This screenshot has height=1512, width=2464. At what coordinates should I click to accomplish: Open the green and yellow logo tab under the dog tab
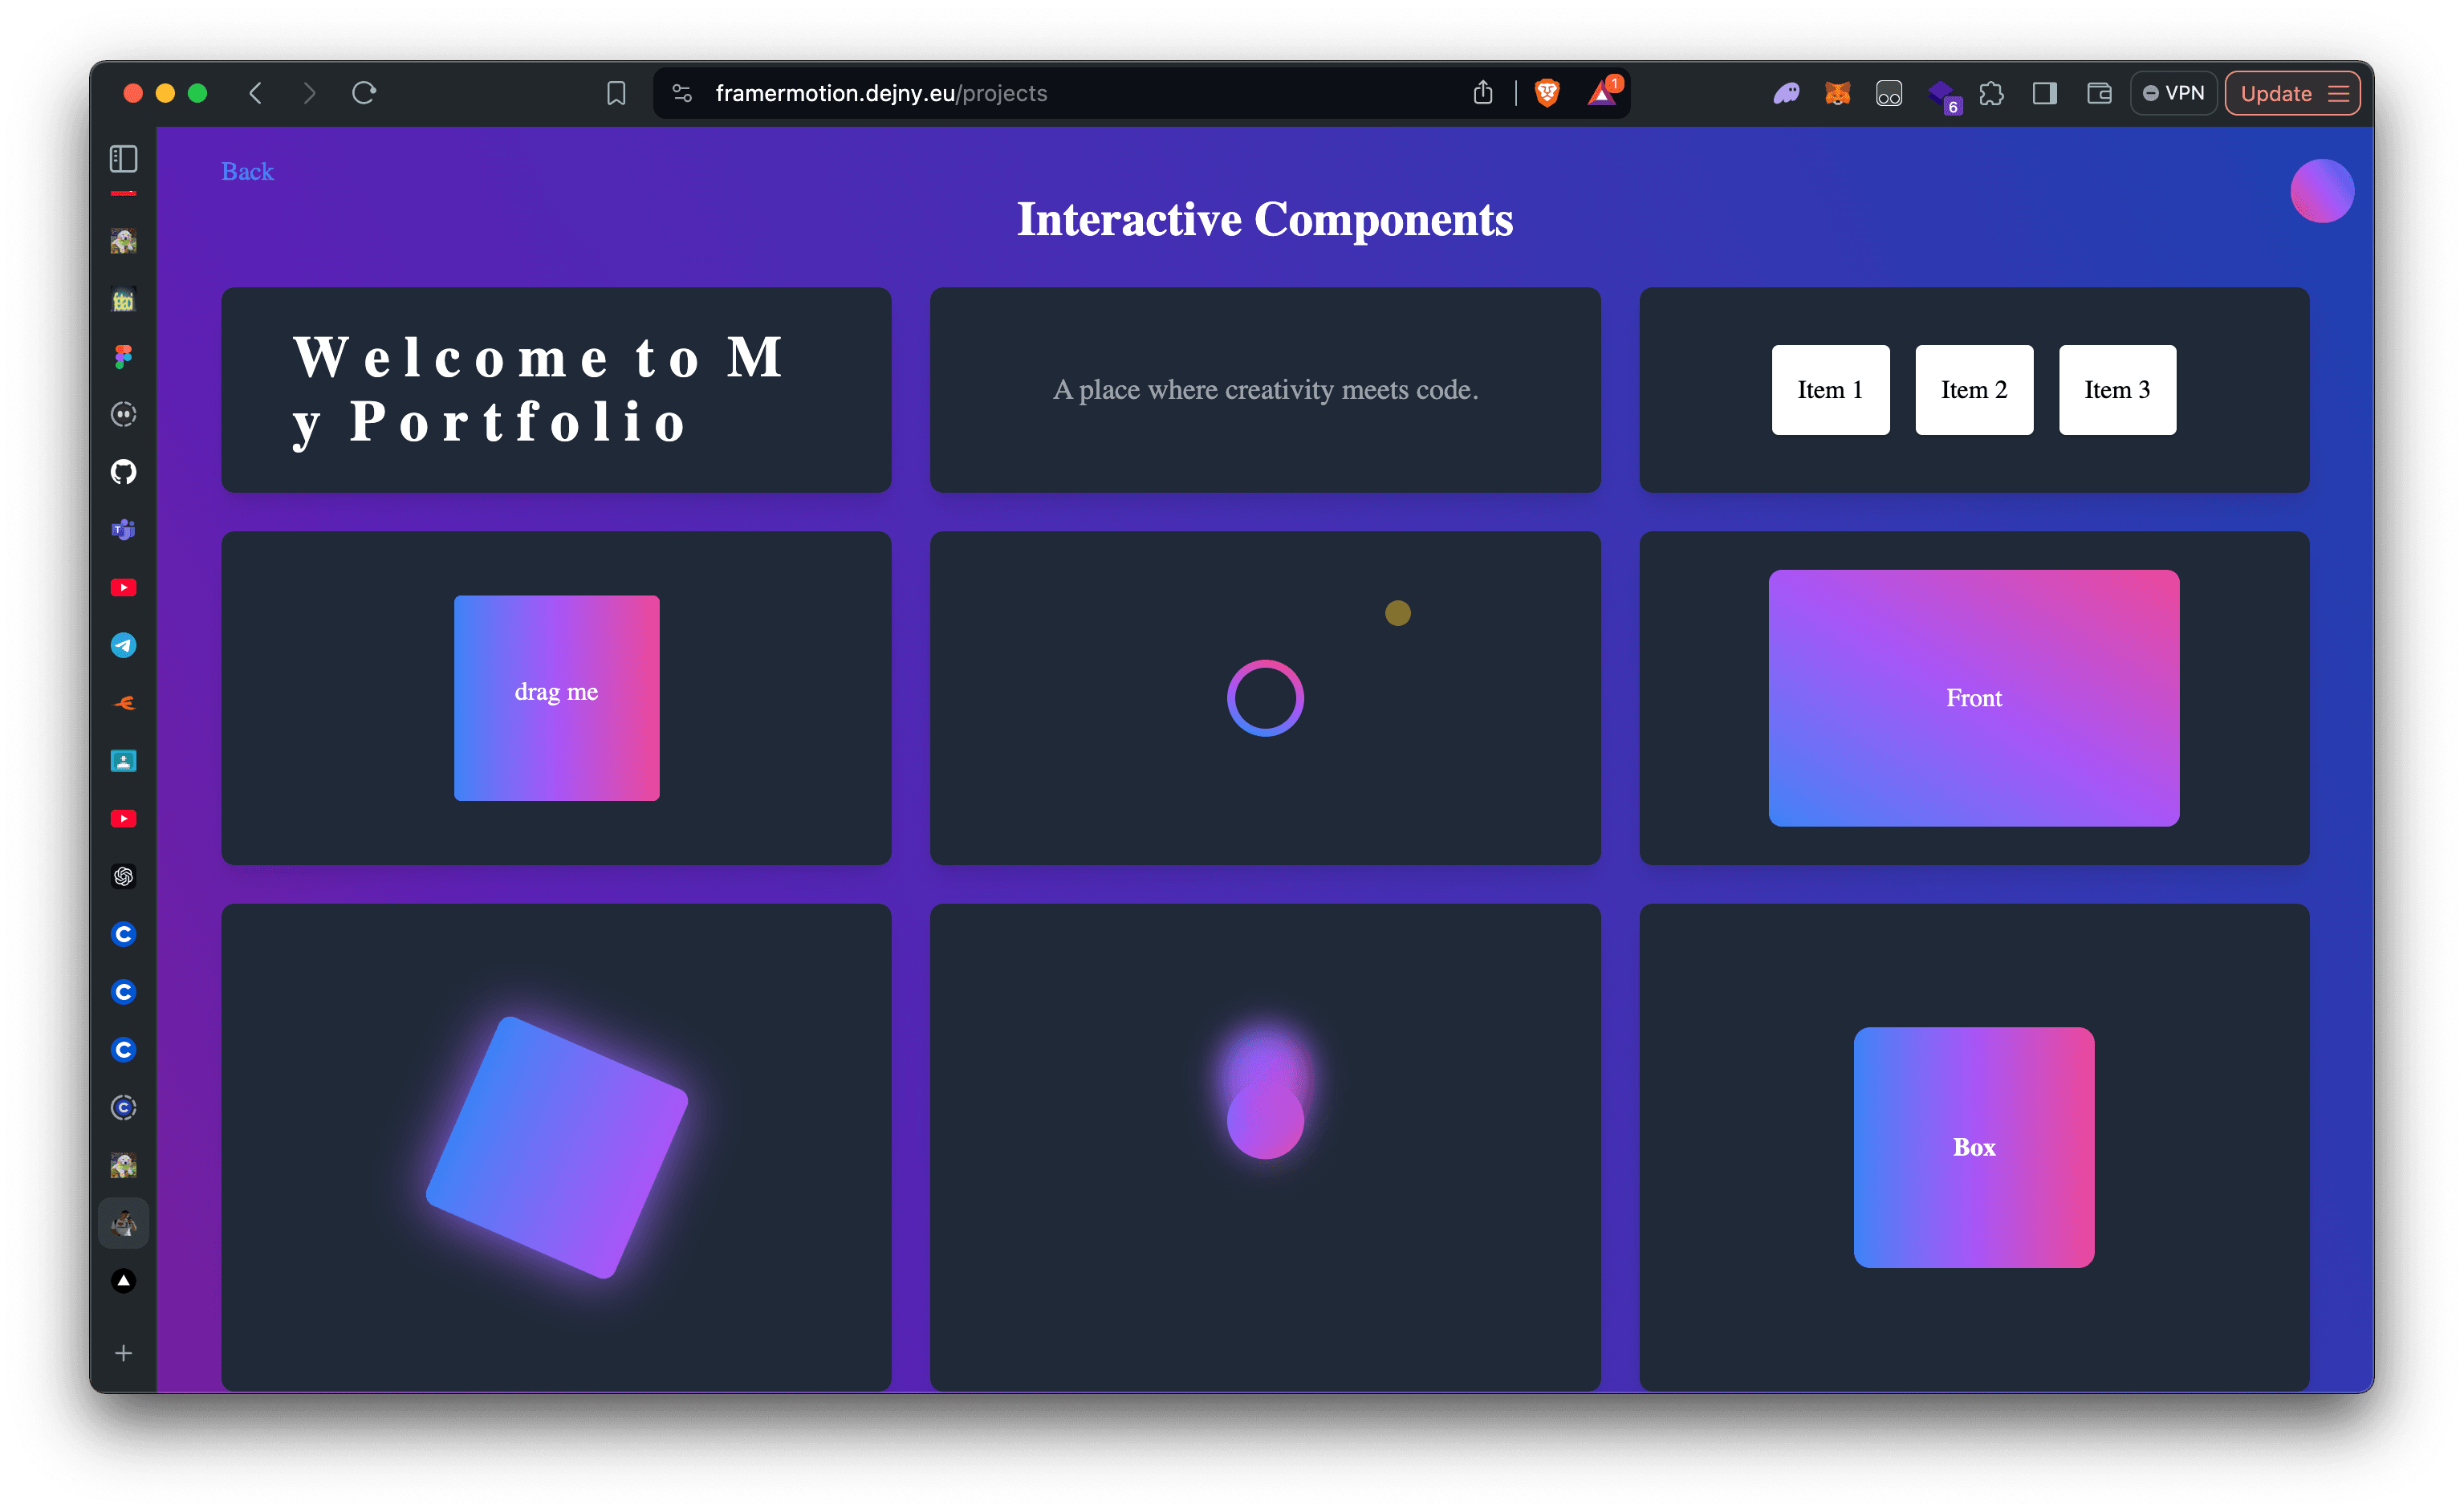point(123,298)
